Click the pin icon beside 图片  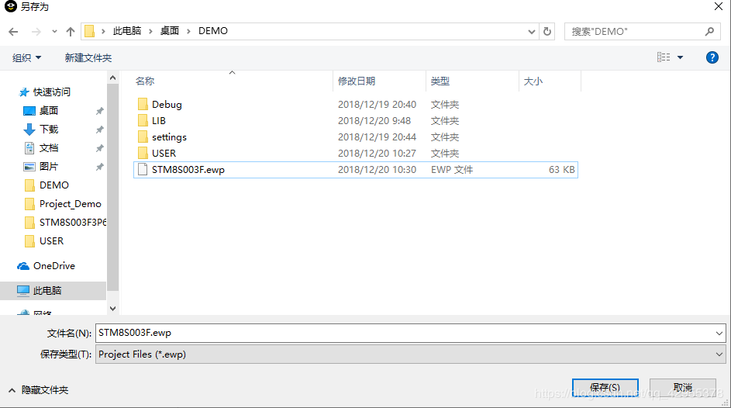(x=99, y=167)
